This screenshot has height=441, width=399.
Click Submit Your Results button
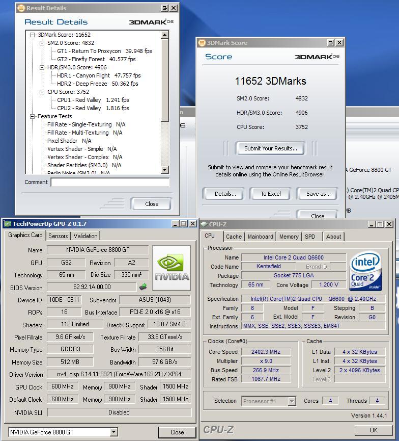270,148
